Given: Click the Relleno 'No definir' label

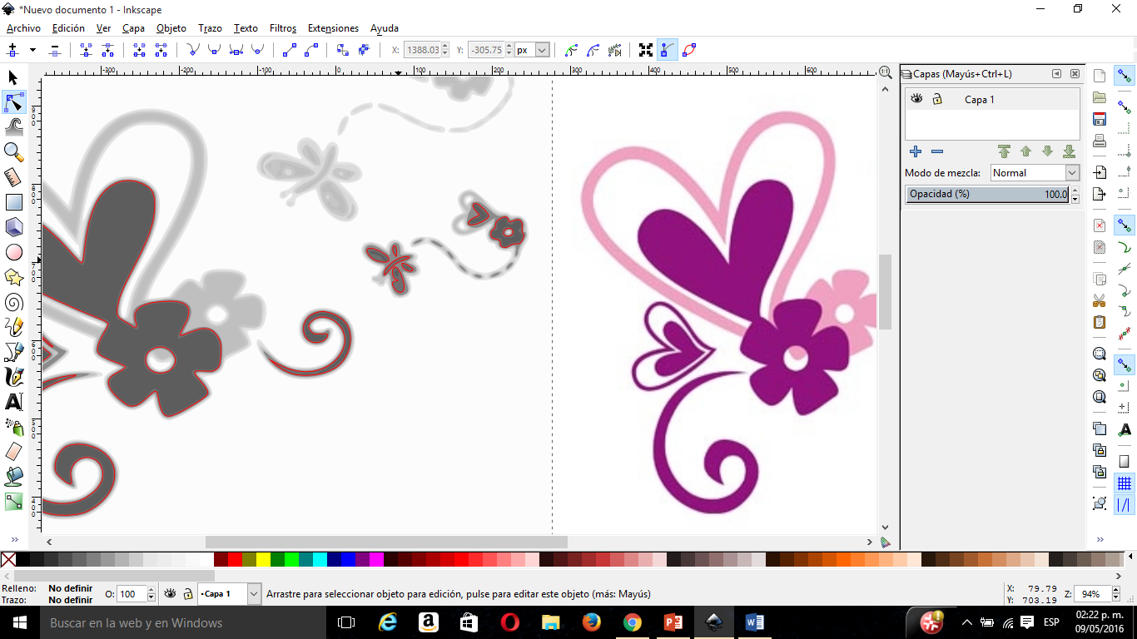Looking at the screenshot, I should click(x=71, y=588).
